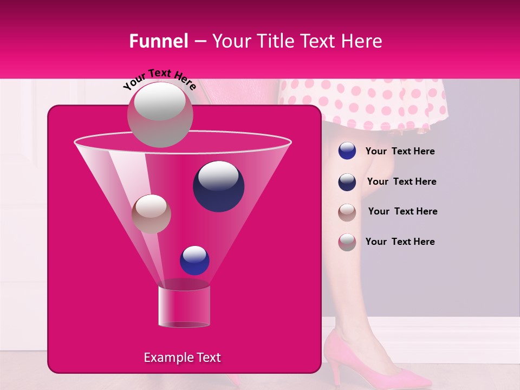The image size is (520, 390).
Task: Click the small blue sphere near the funnel bottom
Action: [x=194, y=260]
